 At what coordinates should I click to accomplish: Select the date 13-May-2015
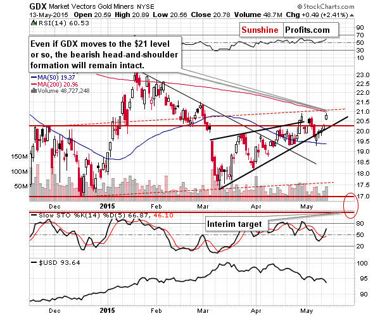tap(49, 15)
